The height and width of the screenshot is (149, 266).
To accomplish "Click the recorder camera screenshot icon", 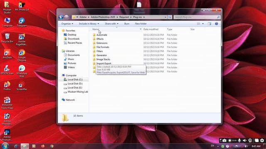I will pos(224,140).
